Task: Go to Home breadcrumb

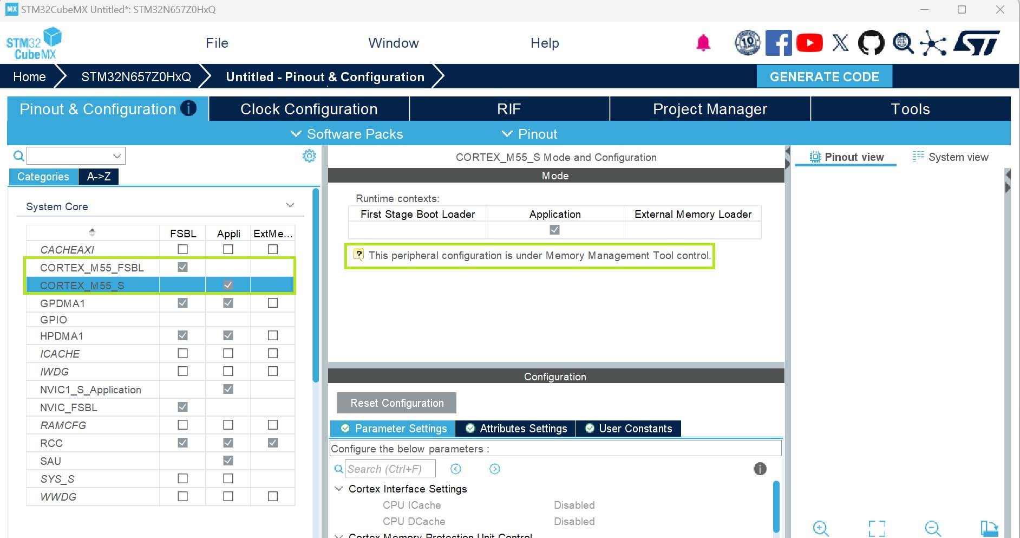Action: [x=29, y=77]
